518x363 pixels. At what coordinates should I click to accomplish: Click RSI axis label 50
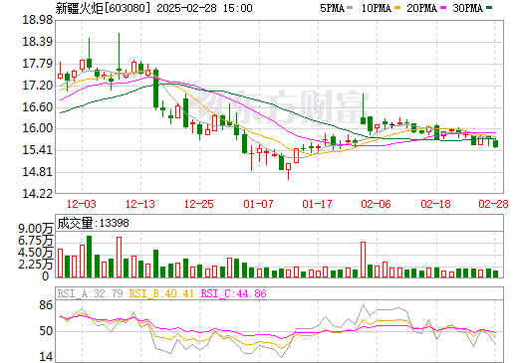click(x=46, y=331)
